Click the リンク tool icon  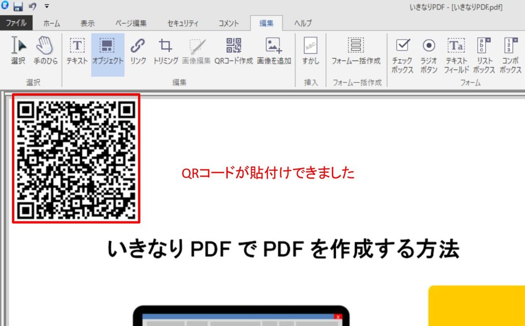click(138, 51)
